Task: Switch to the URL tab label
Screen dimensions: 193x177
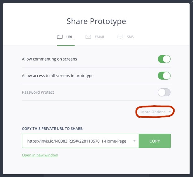Action: pos(69,37)
